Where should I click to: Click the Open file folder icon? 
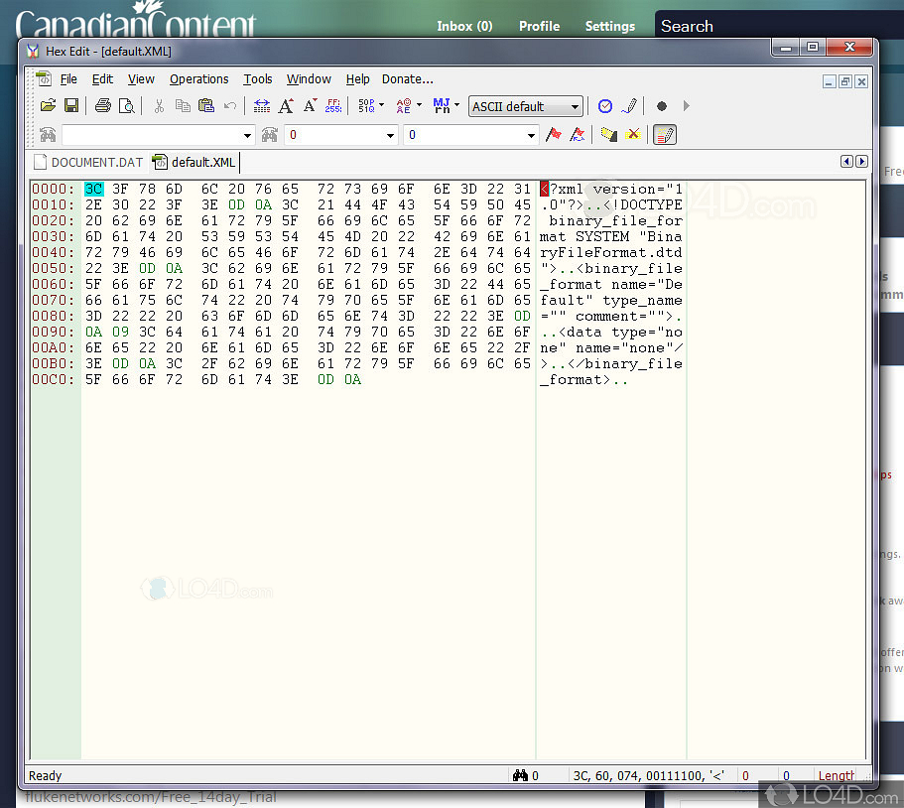48,106
